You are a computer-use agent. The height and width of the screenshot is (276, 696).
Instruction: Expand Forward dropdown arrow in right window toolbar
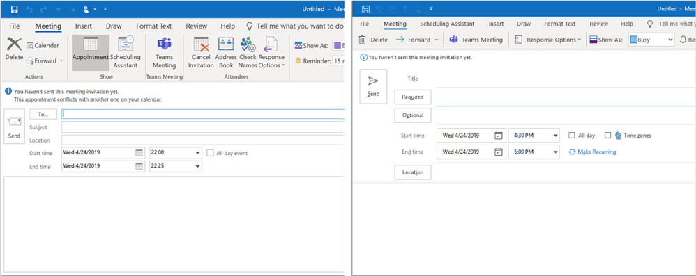coord(436,40)
